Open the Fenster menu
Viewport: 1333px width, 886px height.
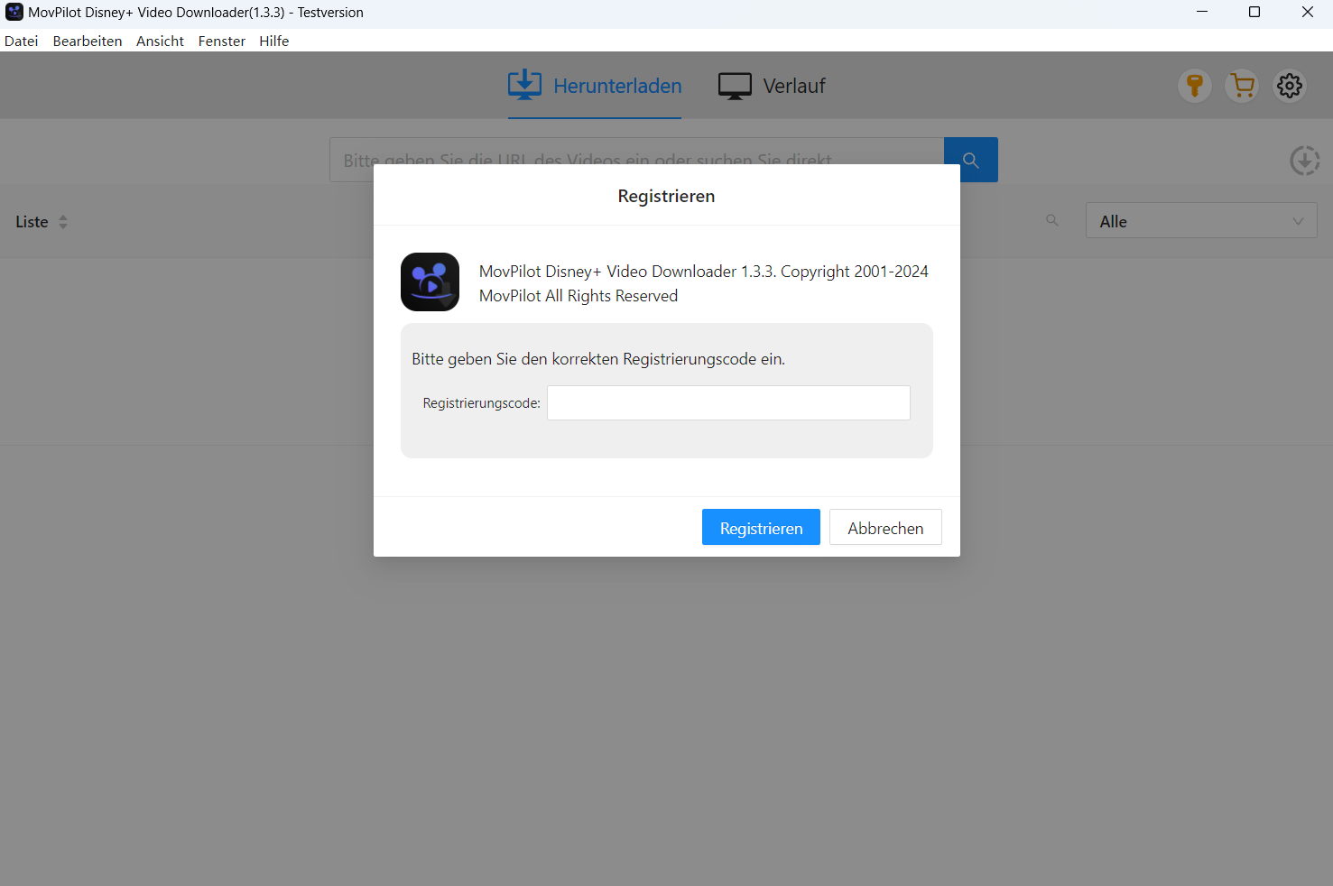[222, 41]
